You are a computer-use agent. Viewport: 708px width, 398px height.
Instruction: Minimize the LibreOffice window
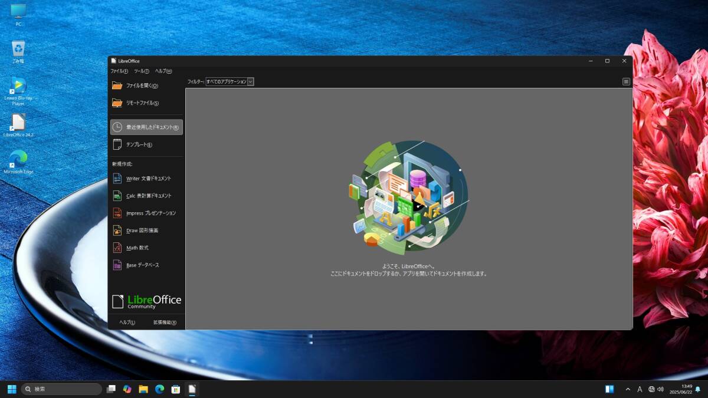click(591, 61)
